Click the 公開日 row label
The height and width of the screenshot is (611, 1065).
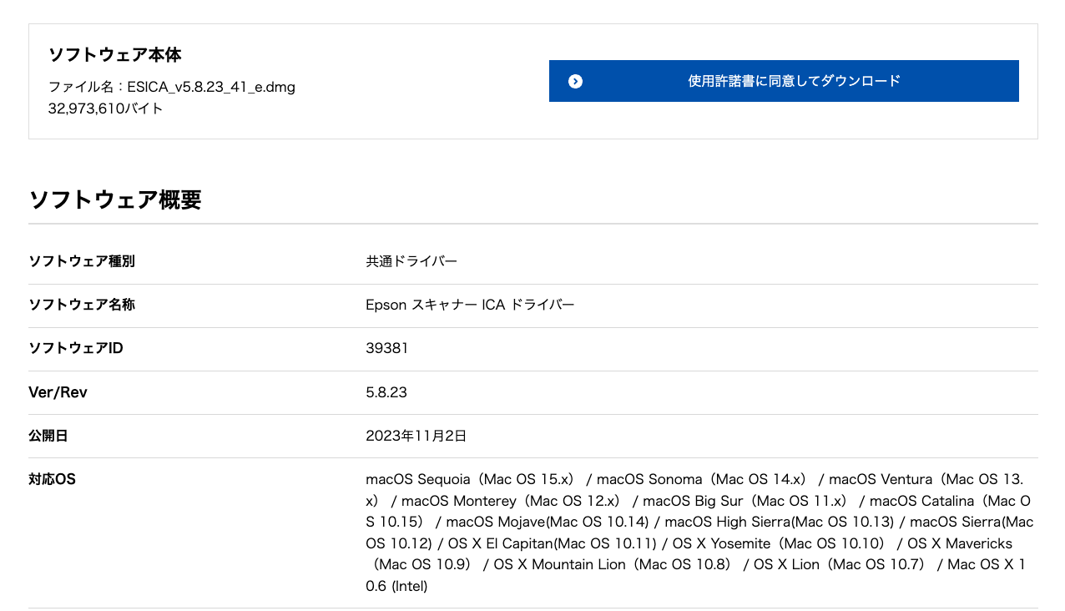point(48,436)
